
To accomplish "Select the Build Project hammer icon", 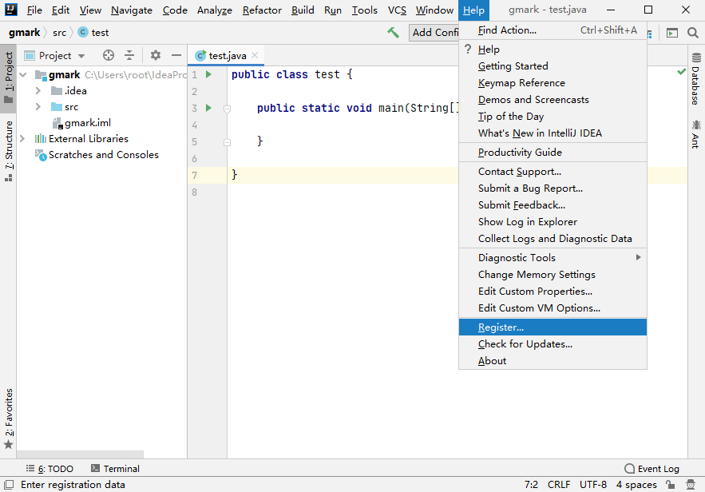I will click(x=393, y=33).
